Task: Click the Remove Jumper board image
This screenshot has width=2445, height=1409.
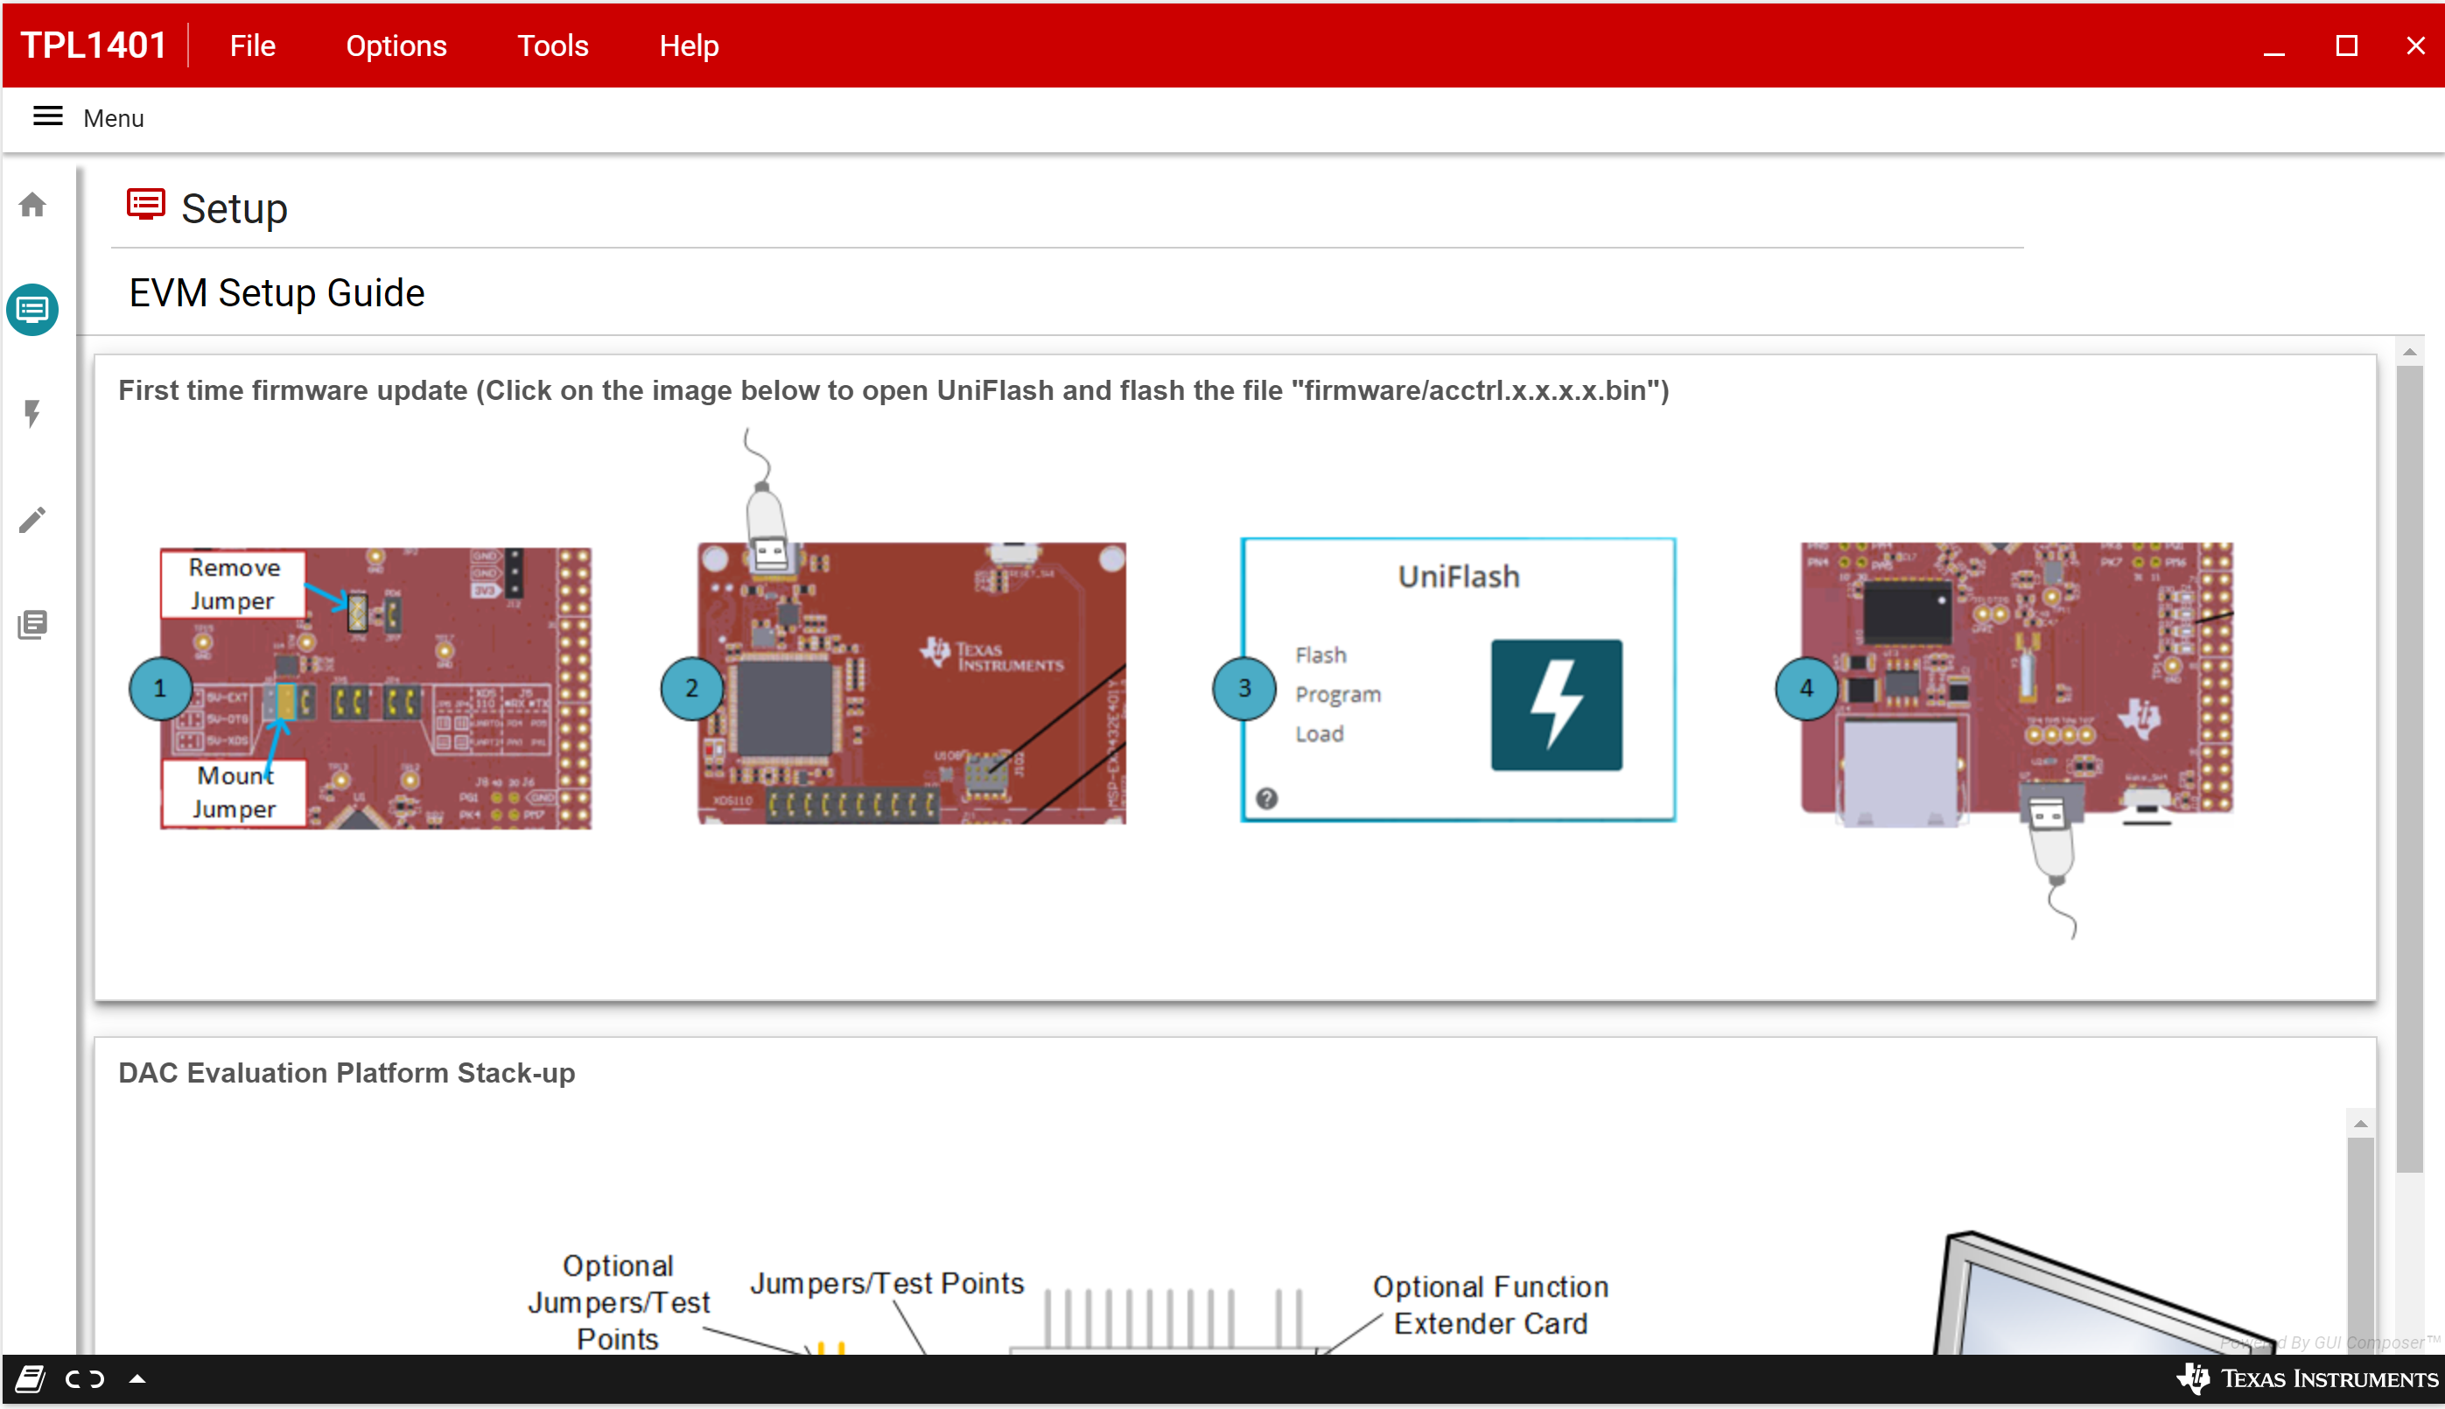Action: [x=375, y=687]
